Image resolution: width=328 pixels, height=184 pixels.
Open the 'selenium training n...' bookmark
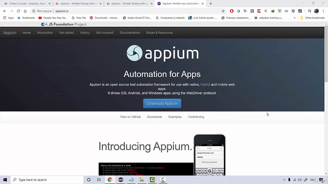[269, 18]
